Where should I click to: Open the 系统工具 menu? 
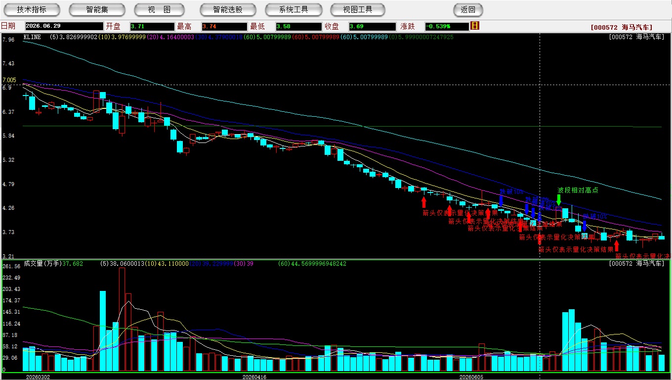pos(294,9)
